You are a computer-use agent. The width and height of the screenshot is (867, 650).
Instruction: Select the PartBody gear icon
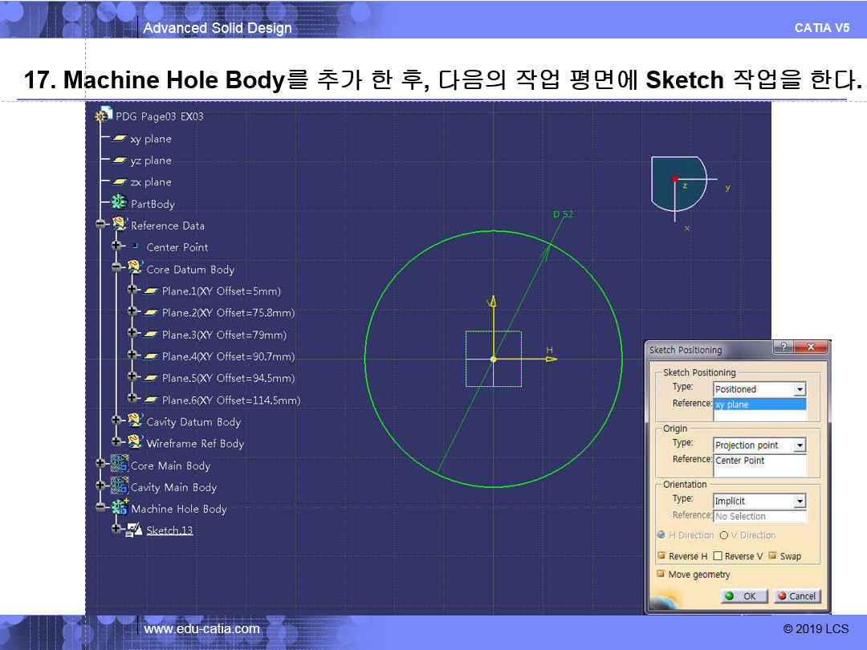tap(120, 204)
